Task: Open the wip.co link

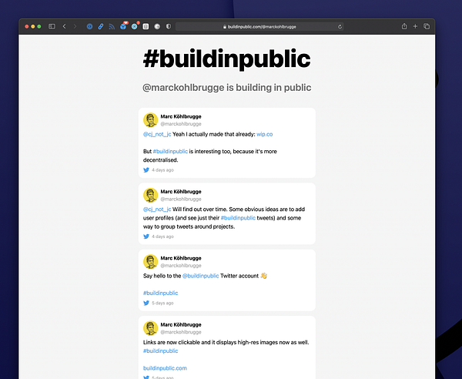Action: pos(265,134)
